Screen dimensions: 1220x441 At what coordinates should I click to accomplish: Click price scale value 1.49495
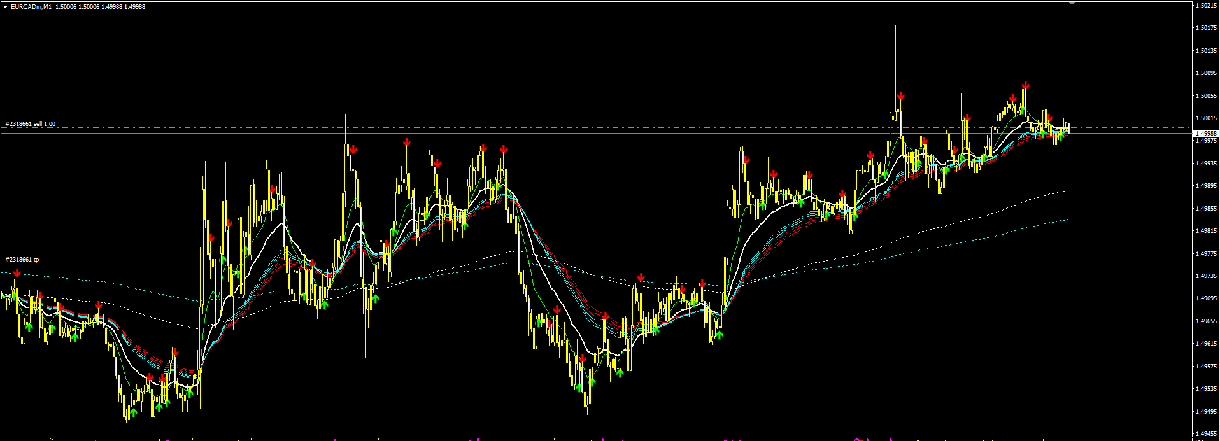click(x=1206, y=412)
